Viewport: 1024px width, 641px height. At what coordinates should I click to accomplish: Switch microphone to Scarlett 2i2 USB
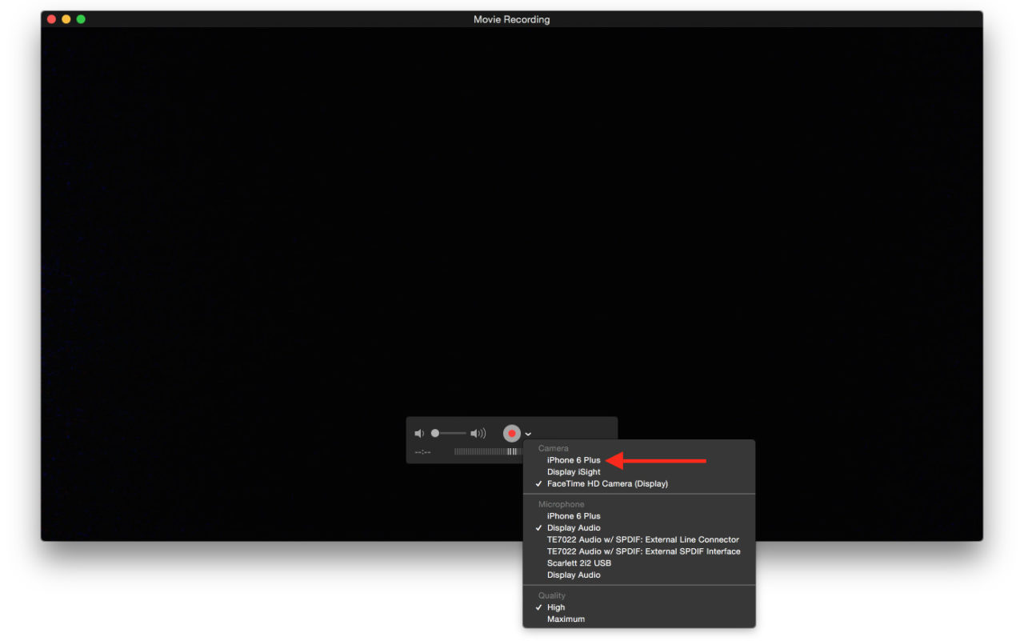[579, 563]
